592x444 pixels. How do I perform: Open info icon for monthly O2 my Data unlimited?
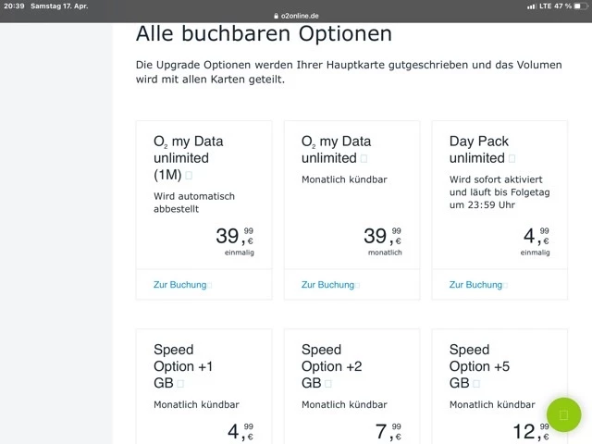[x=364, y=158]
